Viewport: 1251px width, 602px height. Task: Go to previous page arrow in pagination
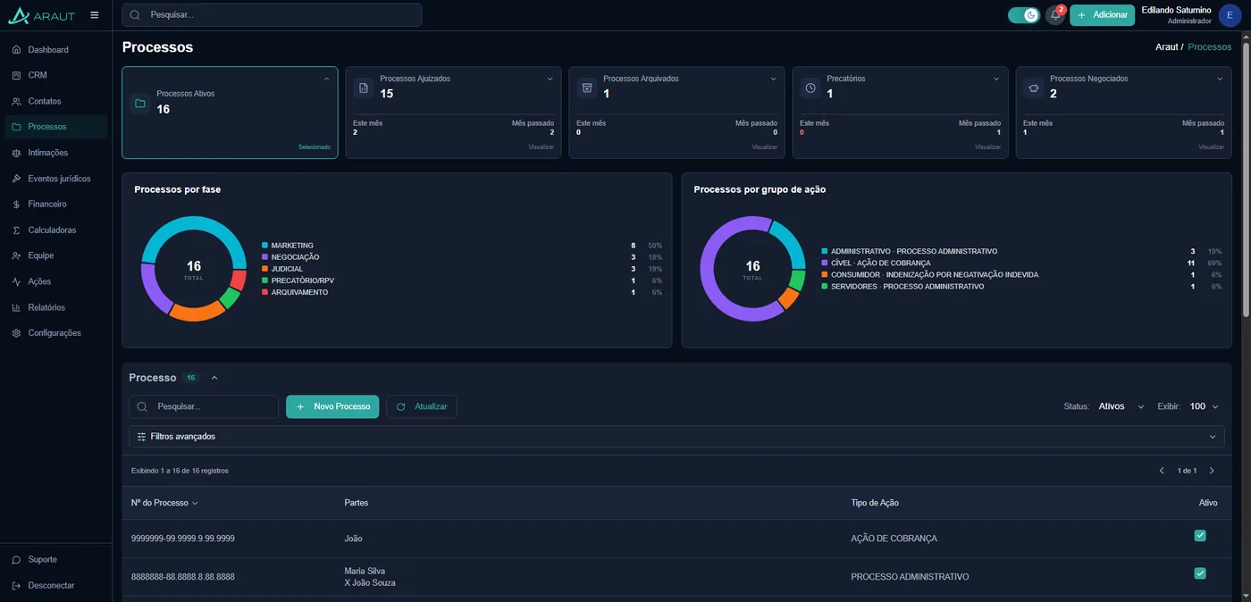(1162, 471)
